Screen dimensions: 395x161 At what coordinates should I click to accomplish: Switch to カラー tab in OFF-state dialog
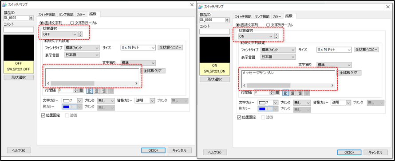tap(81, 14)
